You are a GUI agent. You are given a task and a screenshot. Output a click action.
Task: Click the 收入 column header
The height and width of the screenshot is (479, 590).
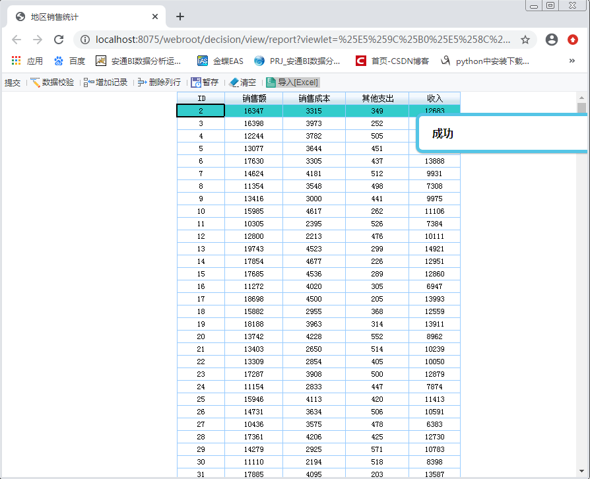coord(435,98)
